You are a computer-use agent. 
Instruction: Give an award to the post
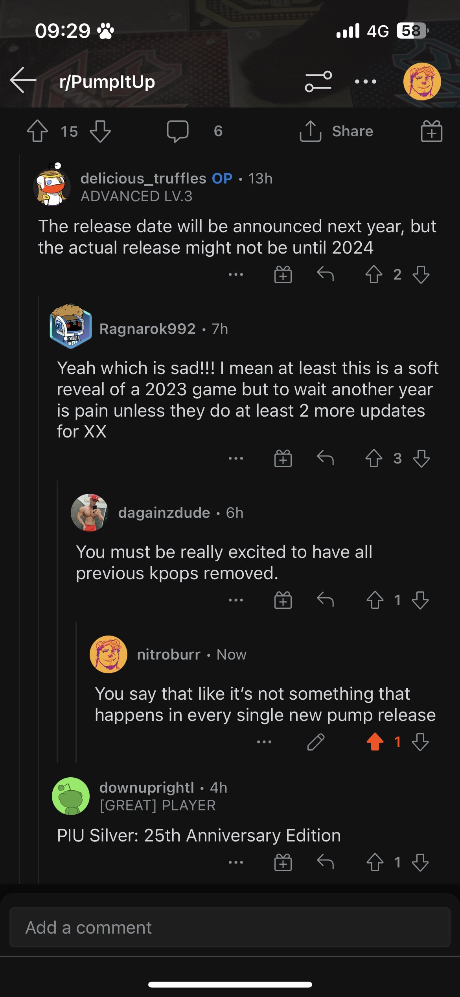431,131
